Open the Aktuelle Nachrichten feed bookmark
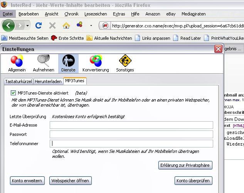This screenshot has width=244, height=193. click(x=109, y=38)
